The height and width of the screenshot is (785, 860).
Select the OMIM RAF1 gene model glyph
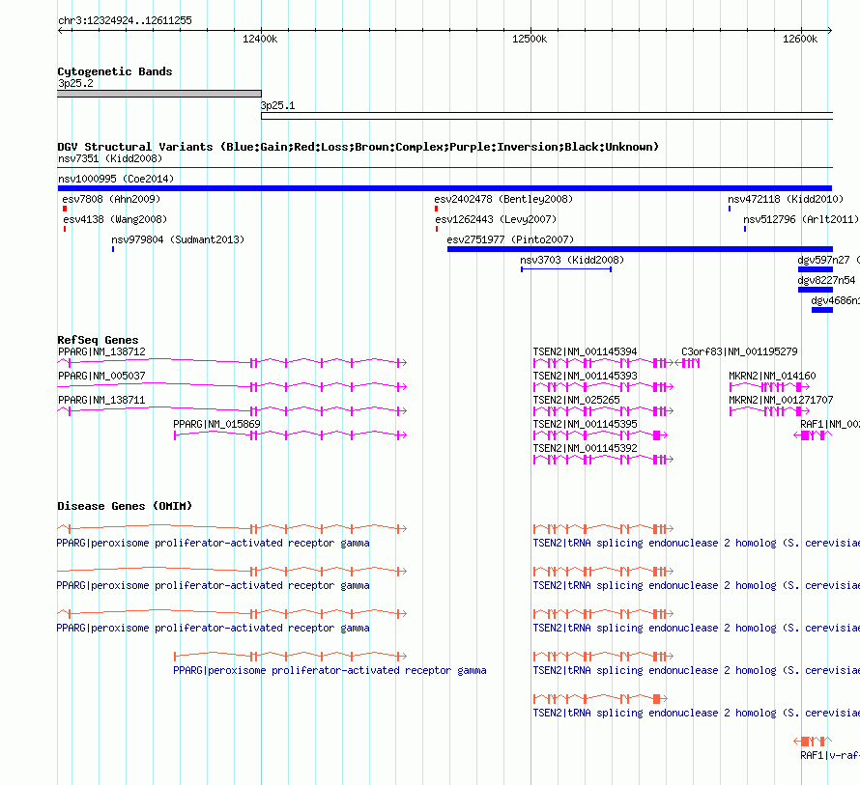tap(813, 742)
